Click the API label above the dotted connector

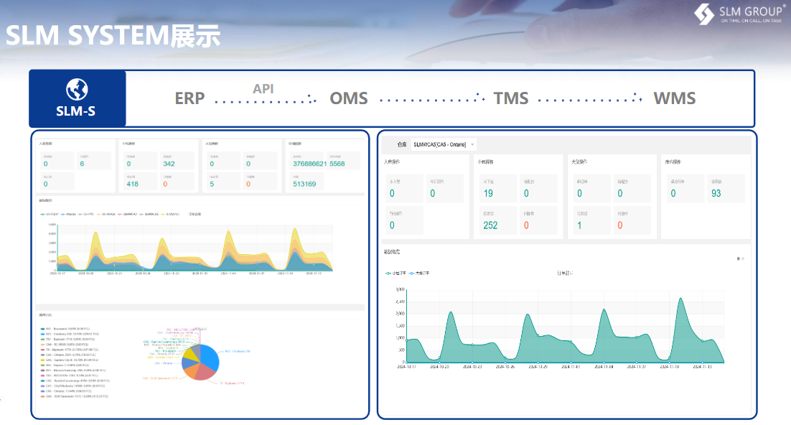tap(263, 89)
